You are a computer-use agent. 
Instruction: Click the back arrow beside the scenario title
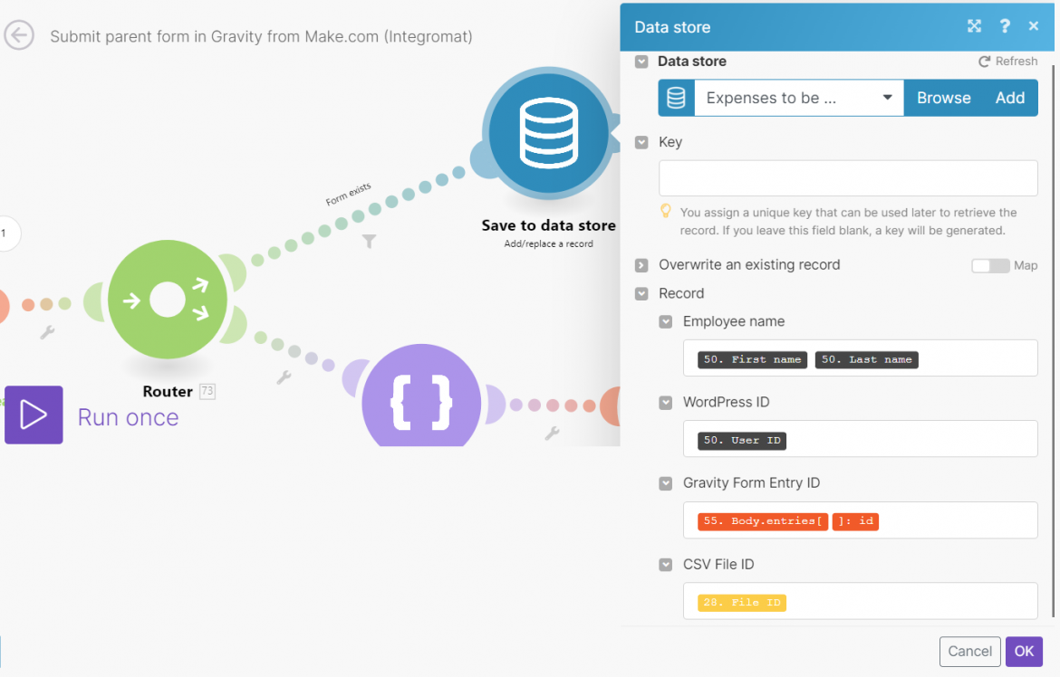coord(21,36)
